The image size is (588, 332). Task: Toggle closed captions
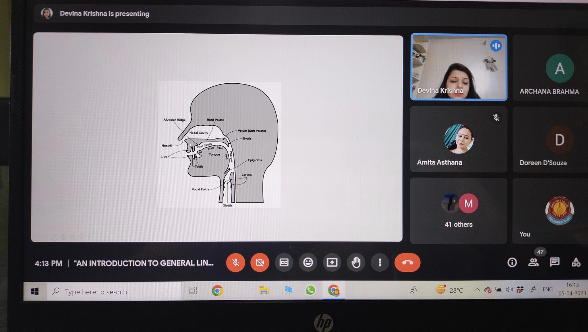tap(284, 262)
